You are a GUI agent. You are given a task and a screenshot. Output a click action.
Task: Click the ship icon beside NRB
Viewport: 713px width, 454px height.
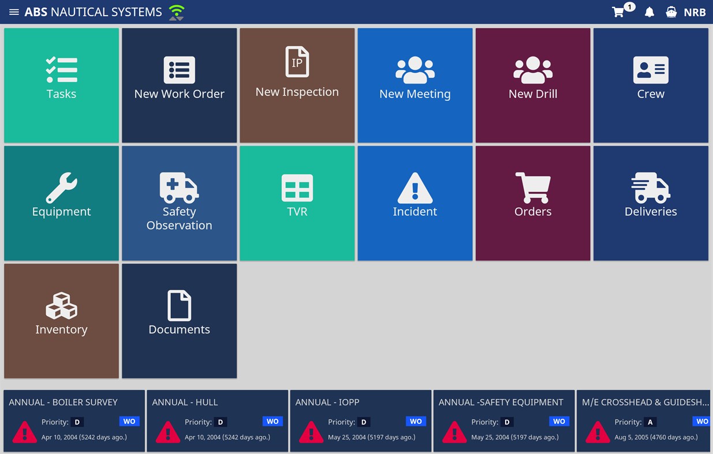click(671, 12)
